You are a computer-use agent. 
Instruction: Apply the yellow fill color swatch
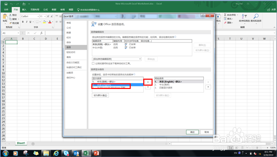[44, 22]
